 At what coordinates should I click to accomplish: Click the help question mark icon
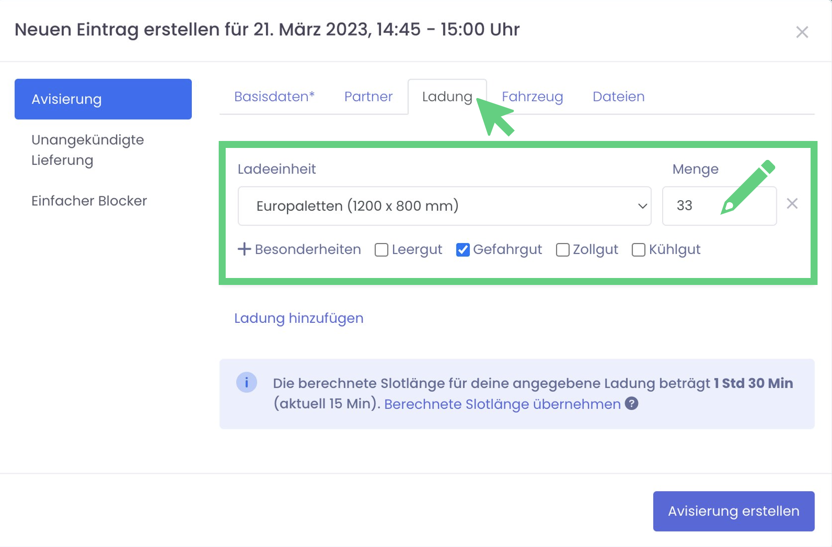[x=631, y=404]
